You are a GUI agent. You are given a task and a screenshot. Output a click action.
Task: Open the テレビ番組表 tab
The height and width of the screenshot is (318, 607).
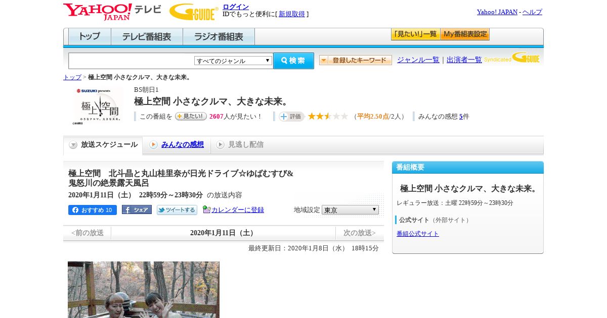(x=147, y=36)
